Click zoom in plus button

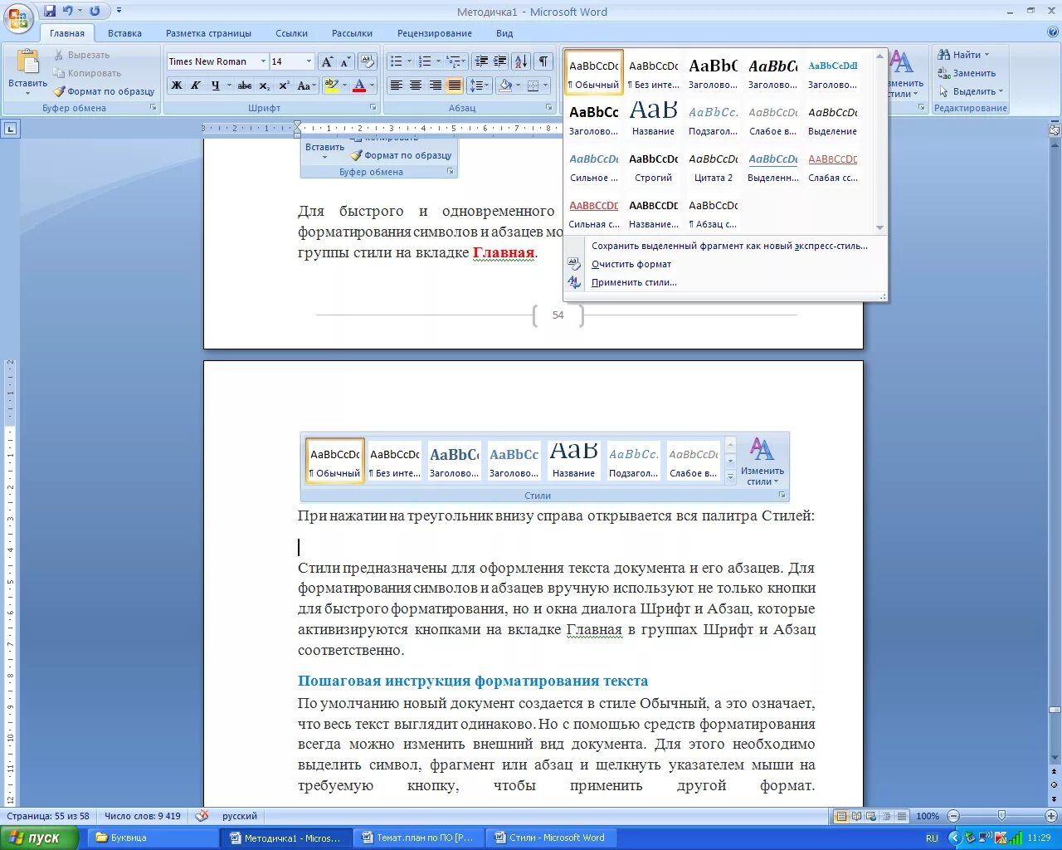coord(1050,816)
